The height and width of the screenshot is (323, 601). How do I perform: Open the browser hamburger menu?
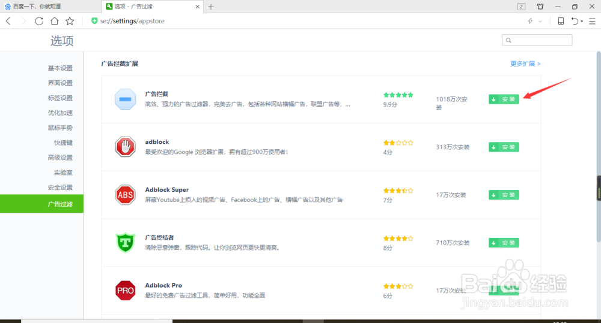[x=592, y=22]
